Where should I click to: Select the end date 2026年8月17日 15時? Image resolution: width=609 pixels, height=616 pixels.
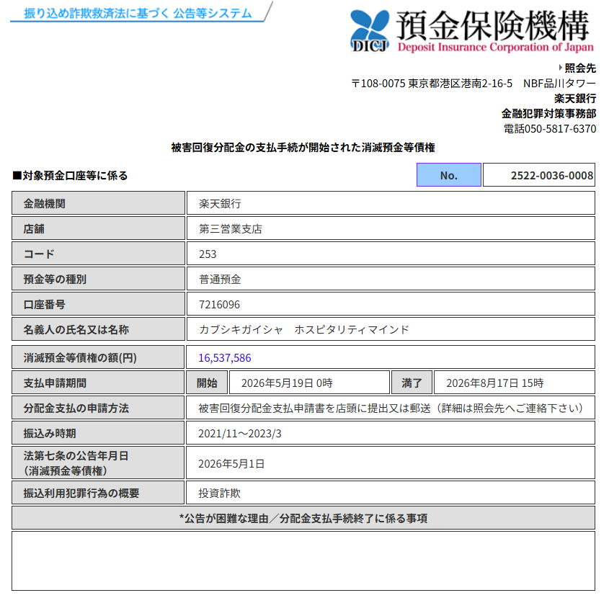point(494,383)
